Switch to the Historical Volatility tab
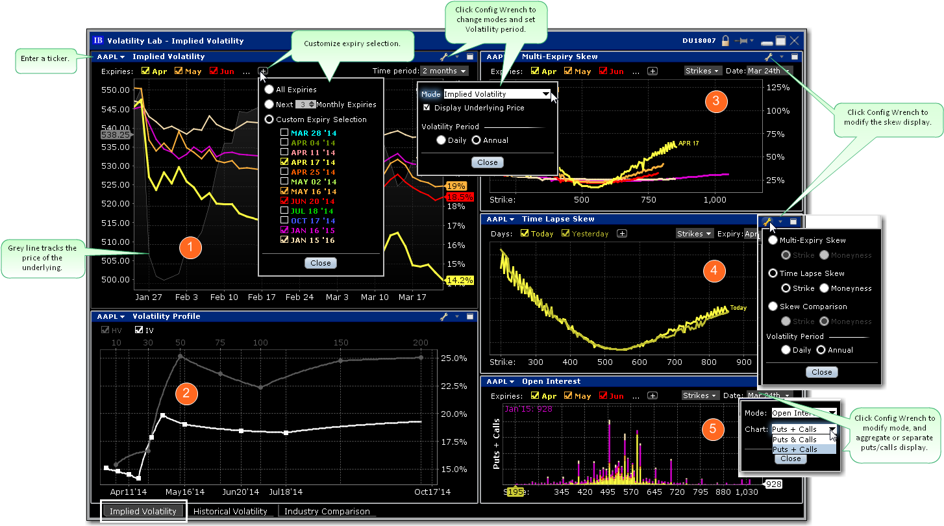Screen dimensions: 944x526 [x=230, y=511]
